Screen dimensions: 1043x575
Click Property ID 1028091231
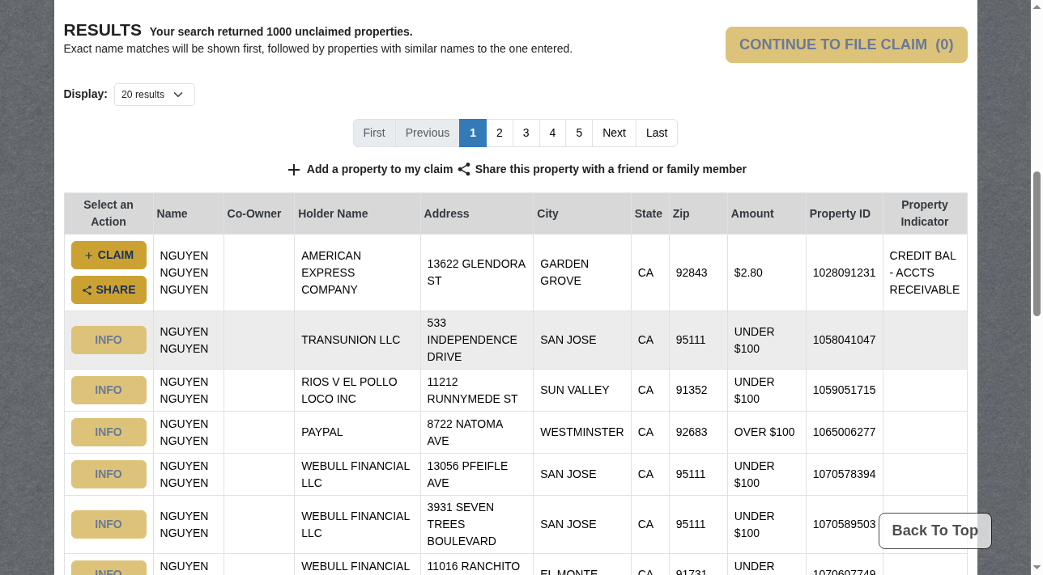tap(844, 273)
